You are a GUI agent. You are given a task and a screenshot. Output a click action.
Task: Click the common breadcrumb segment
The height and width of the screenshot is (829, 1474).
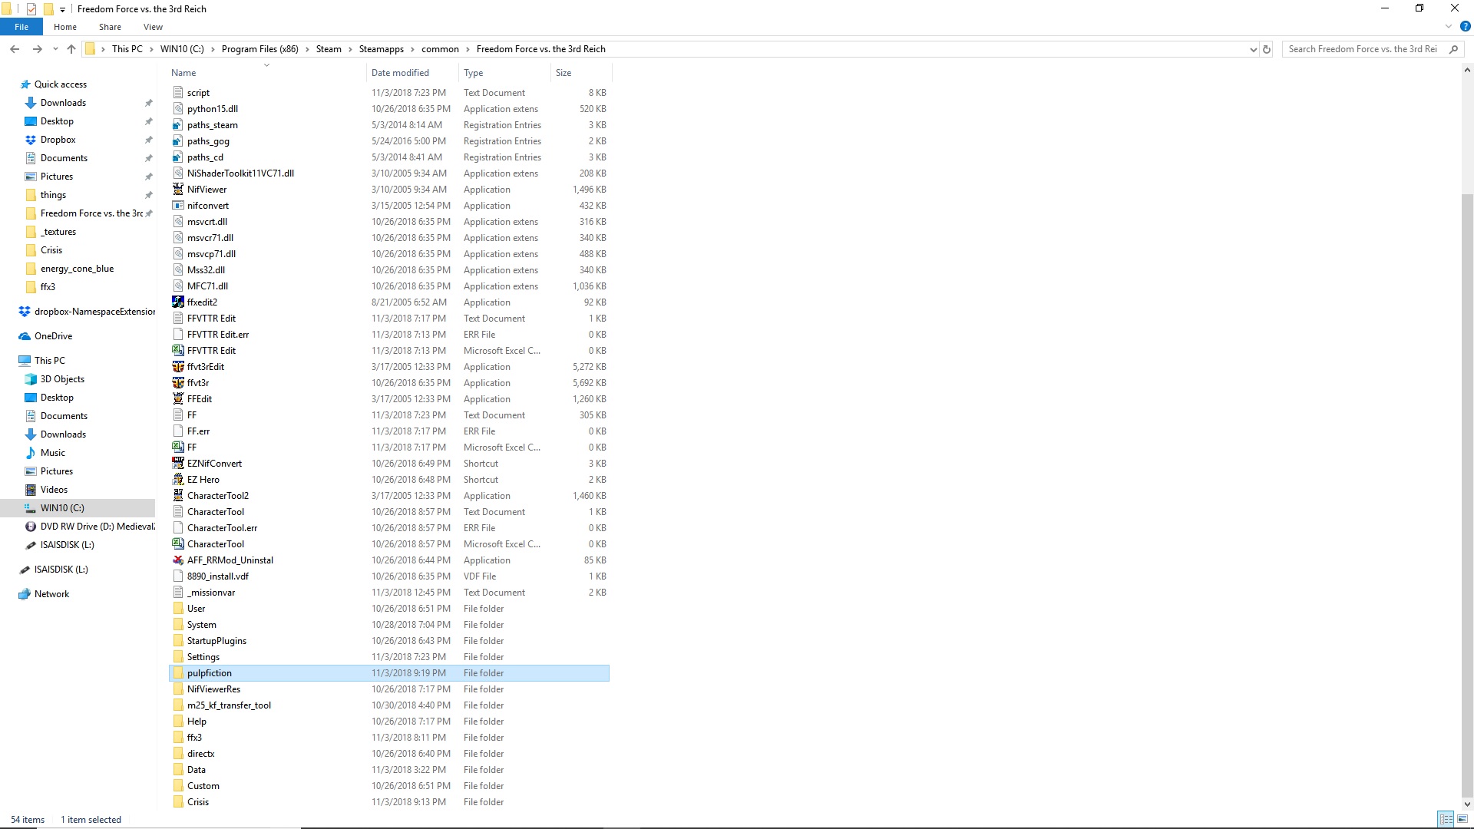[x=440, y=49]
